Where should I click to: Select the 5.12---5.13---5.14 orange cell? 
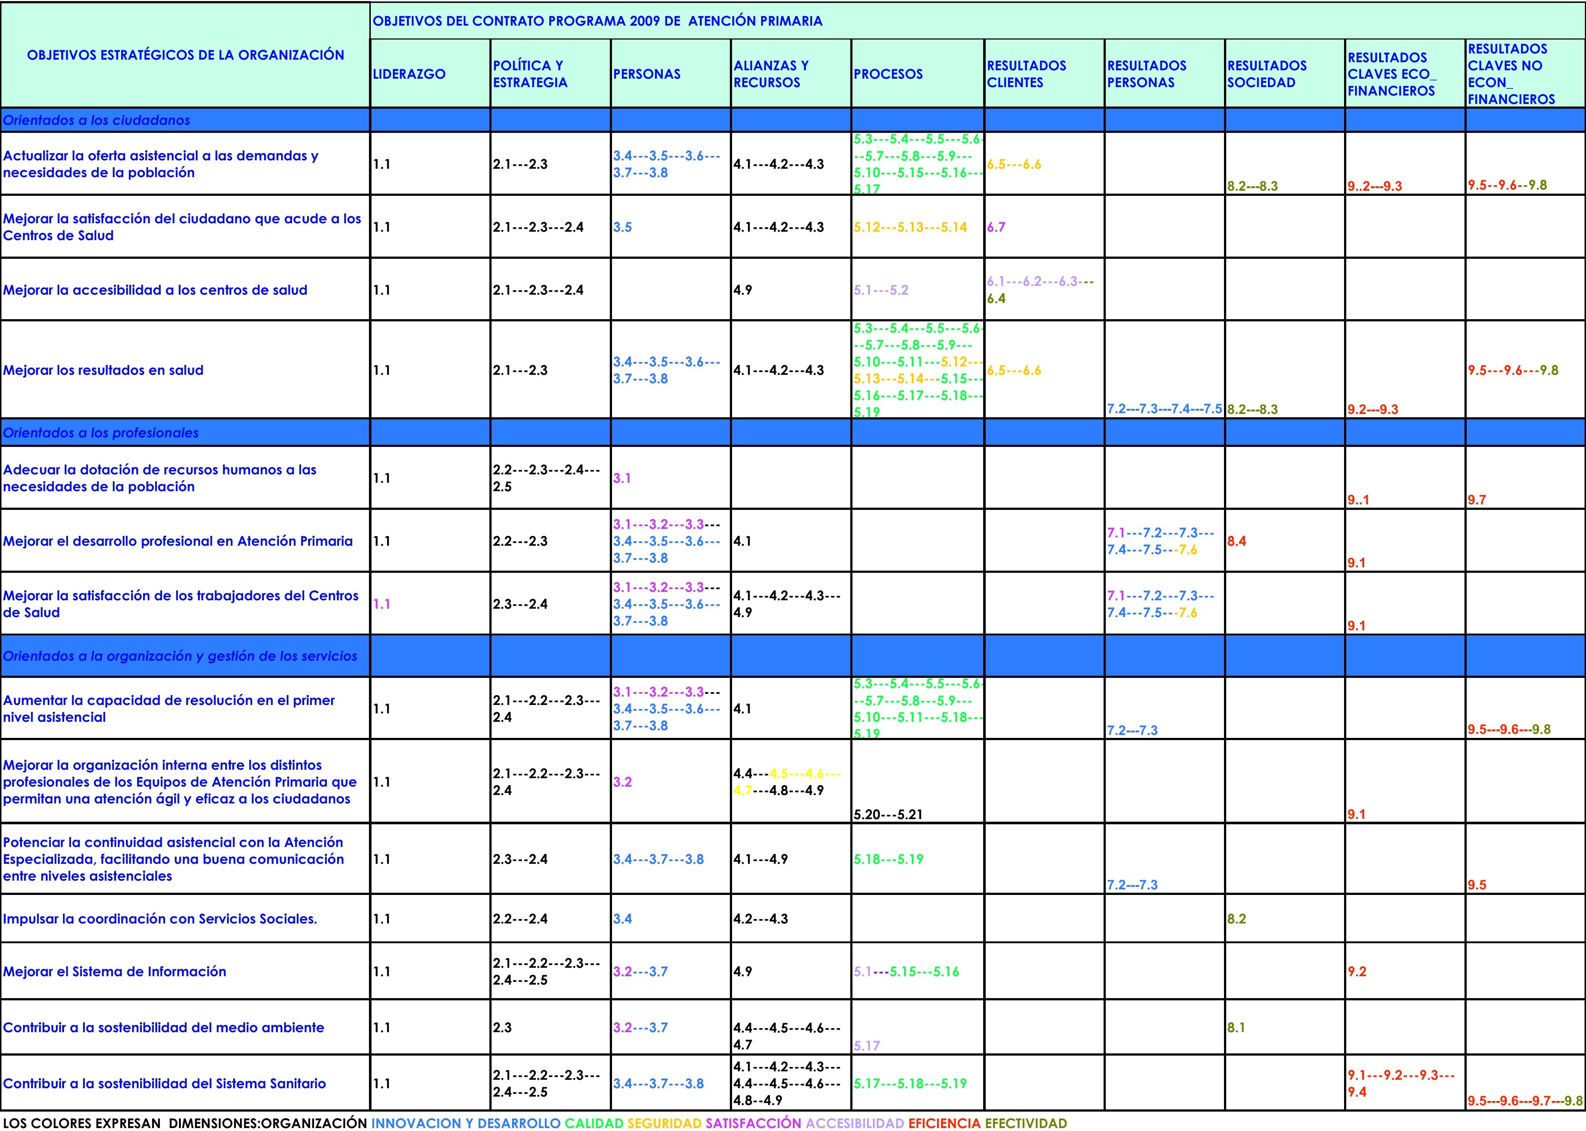pos(910,227)
